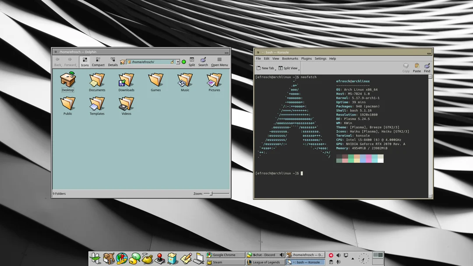The image size is (473, 266).
Task: Mute audio via the tray speaker icon
Action: click(x=339, y=255)
